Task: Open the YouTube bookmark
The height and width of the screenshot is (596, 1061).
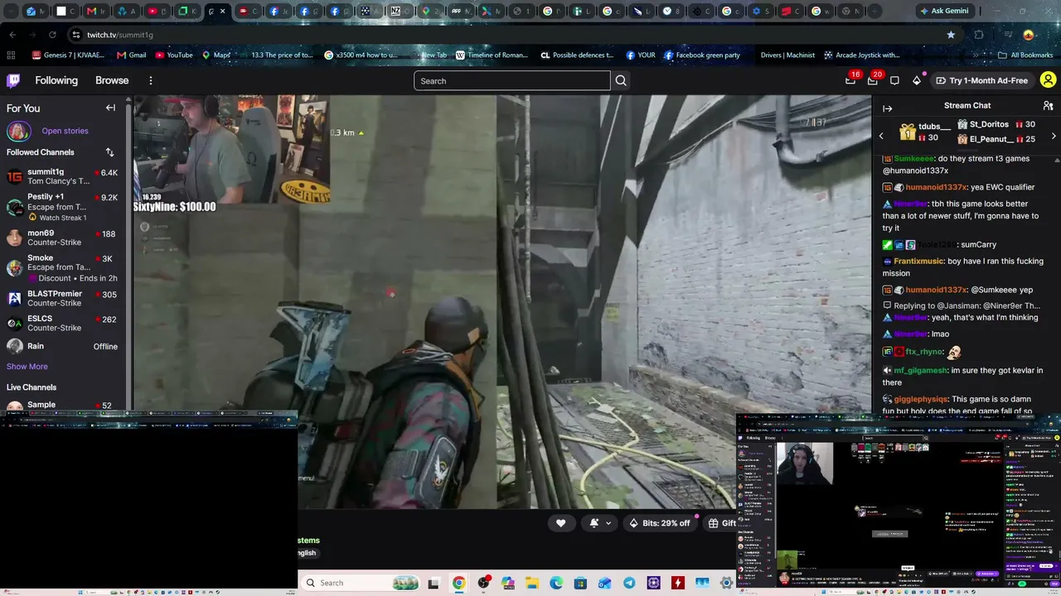Action: [x=173, y=55]
